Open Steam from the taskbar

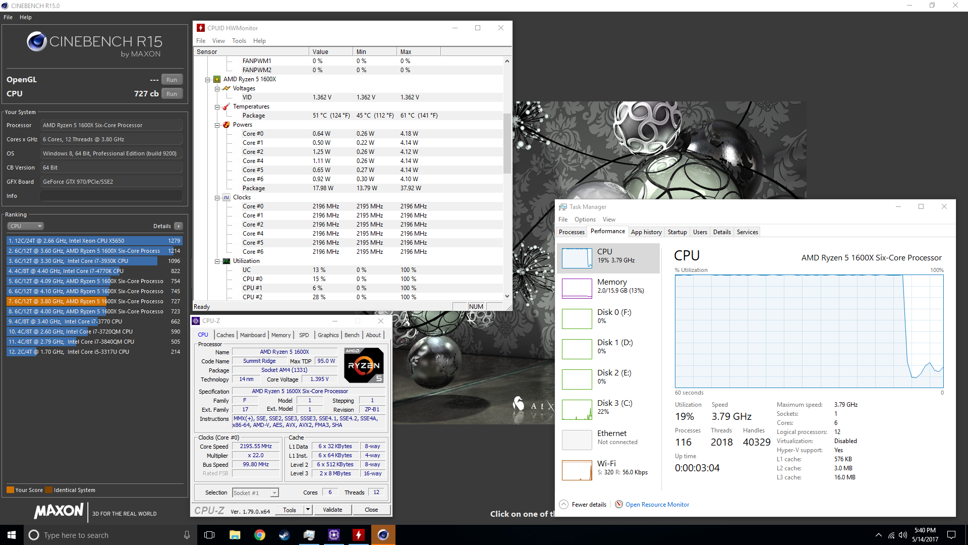(284, 535)
